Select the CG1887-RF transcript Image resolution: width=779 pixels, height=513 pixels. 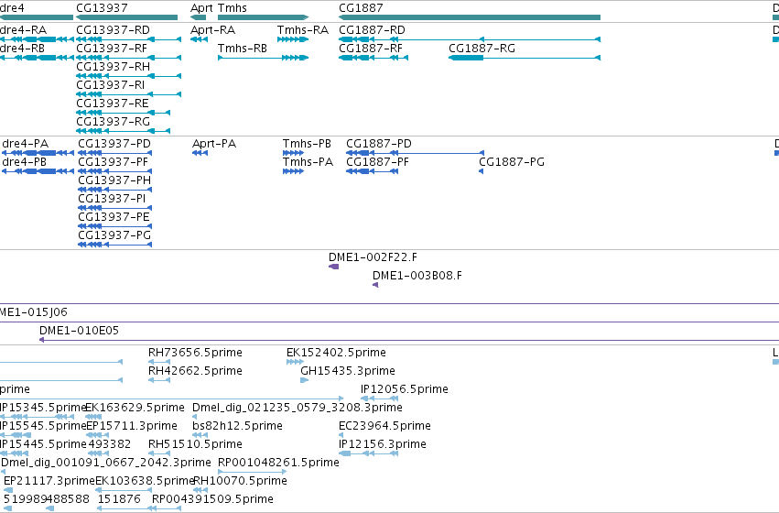coord(373,58)
